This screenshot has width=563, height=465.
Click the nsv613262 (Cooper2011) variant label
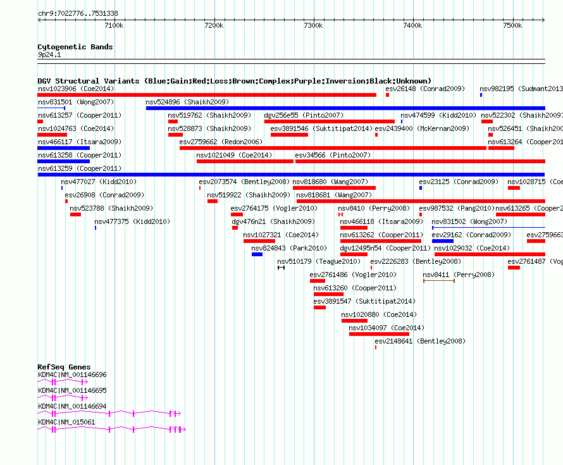tap(381, 235)
